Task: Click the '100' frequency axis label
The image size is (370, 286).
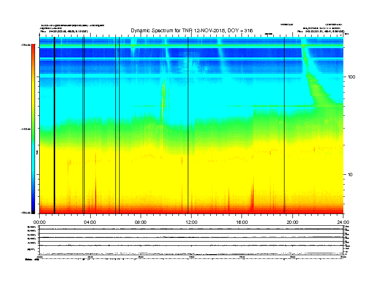Action: (x=351, y=77)
